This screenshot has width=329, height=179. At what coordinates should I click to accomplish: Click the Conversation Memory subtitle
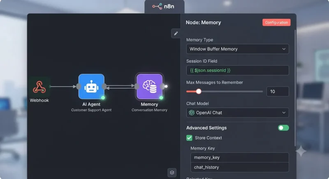point(149,110)
